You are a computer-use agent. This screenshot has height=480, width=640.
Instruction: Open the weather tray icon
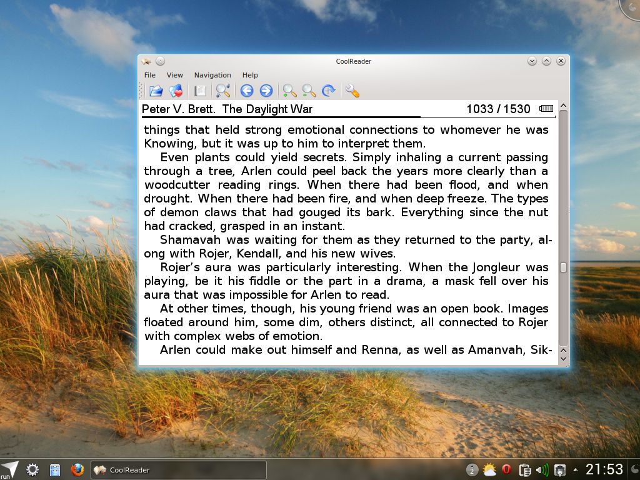(489, 470)
